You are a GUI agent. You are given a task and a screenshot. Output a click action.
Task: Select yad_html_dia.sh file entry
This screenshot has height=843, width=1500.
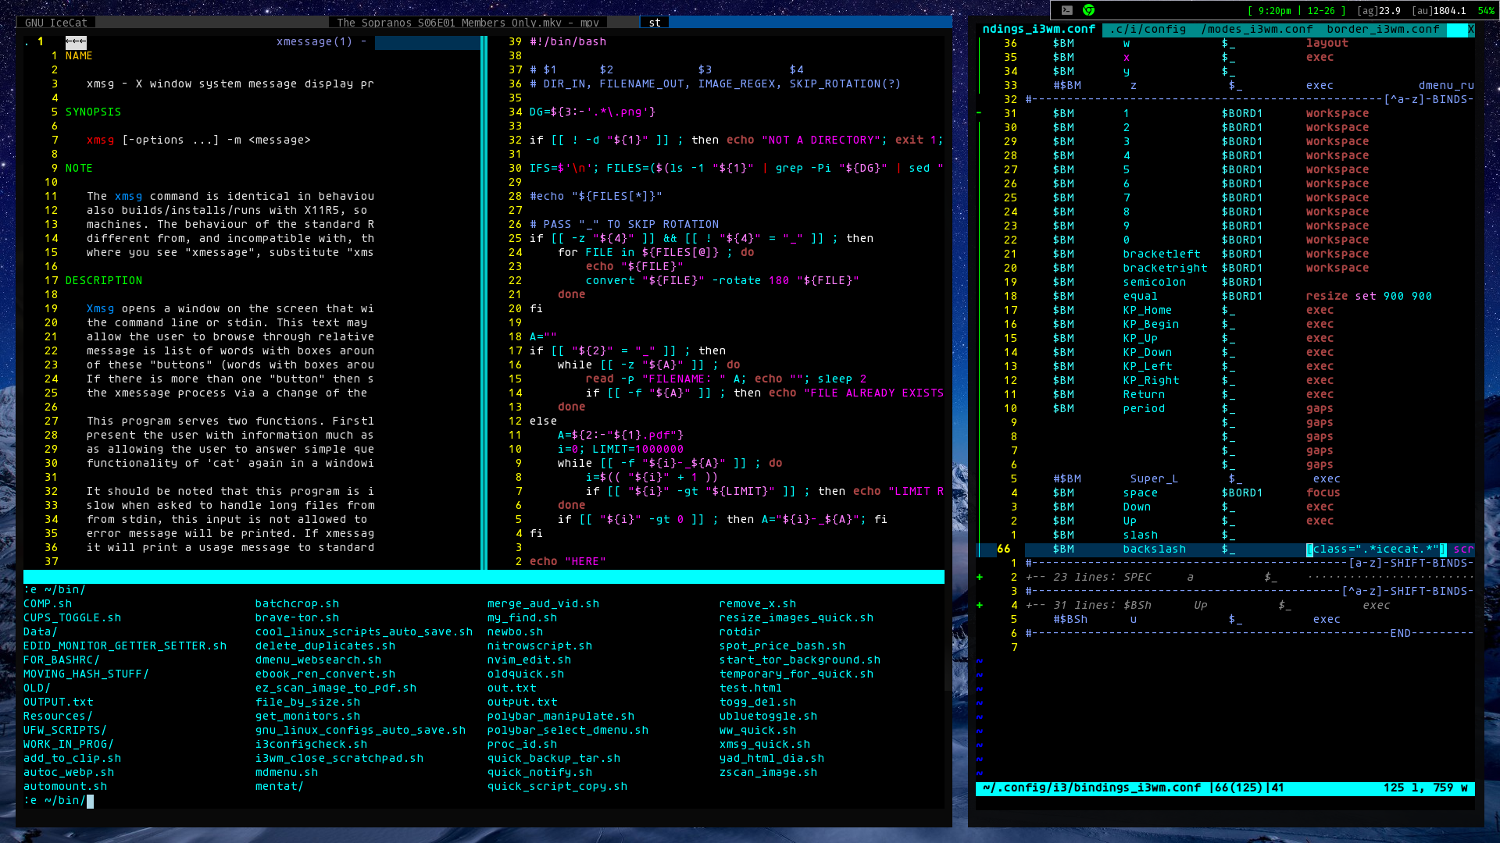772,759
